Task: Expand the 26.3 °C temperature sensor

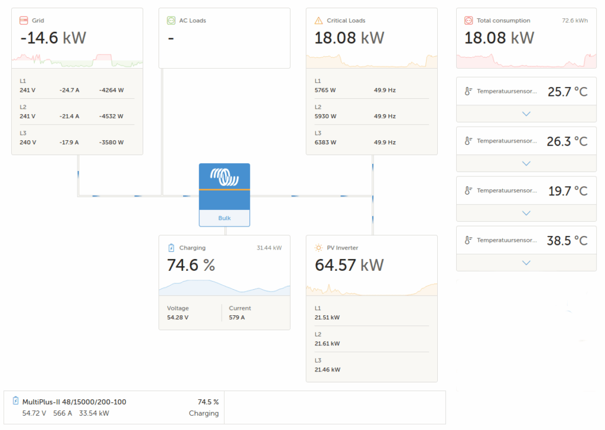Action: pyautogui.click(x=526, y=163)
